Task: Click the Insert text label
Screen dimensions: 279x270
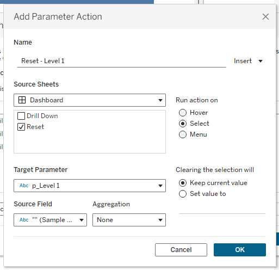Action: 243,61
